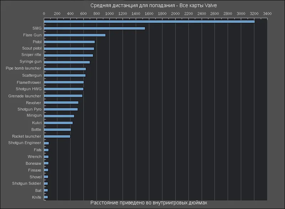Click the 1000 axis tick label
285x209 pixels.
point(109,14)
